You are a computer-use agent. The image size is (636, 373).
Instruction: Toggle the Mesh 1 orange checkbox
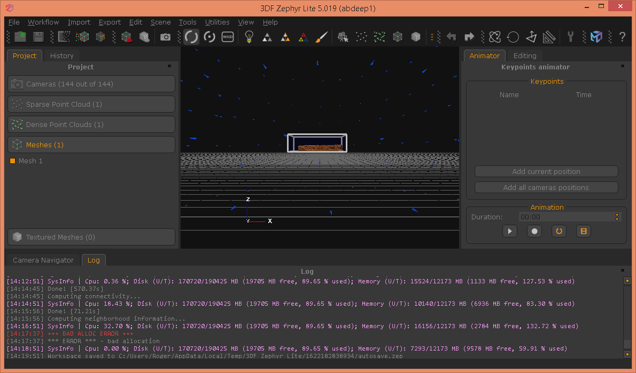(13, 161)
